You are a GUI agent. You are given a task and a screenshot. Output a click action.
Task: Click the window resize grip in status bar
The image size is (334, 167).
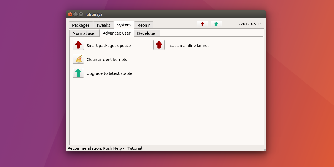(264, 149)
